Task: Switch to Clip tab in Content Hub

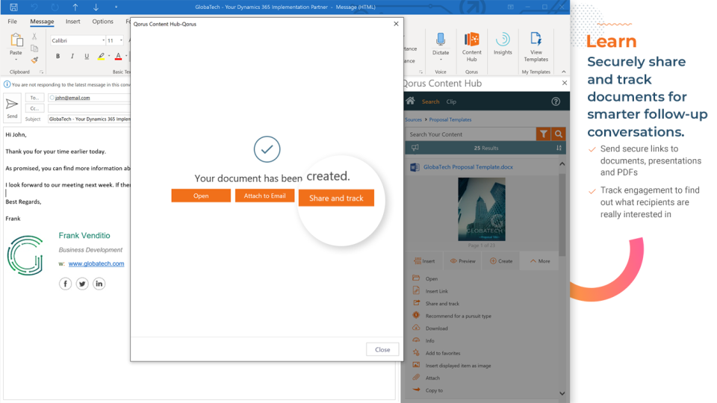Action: [x=451, y=102]
